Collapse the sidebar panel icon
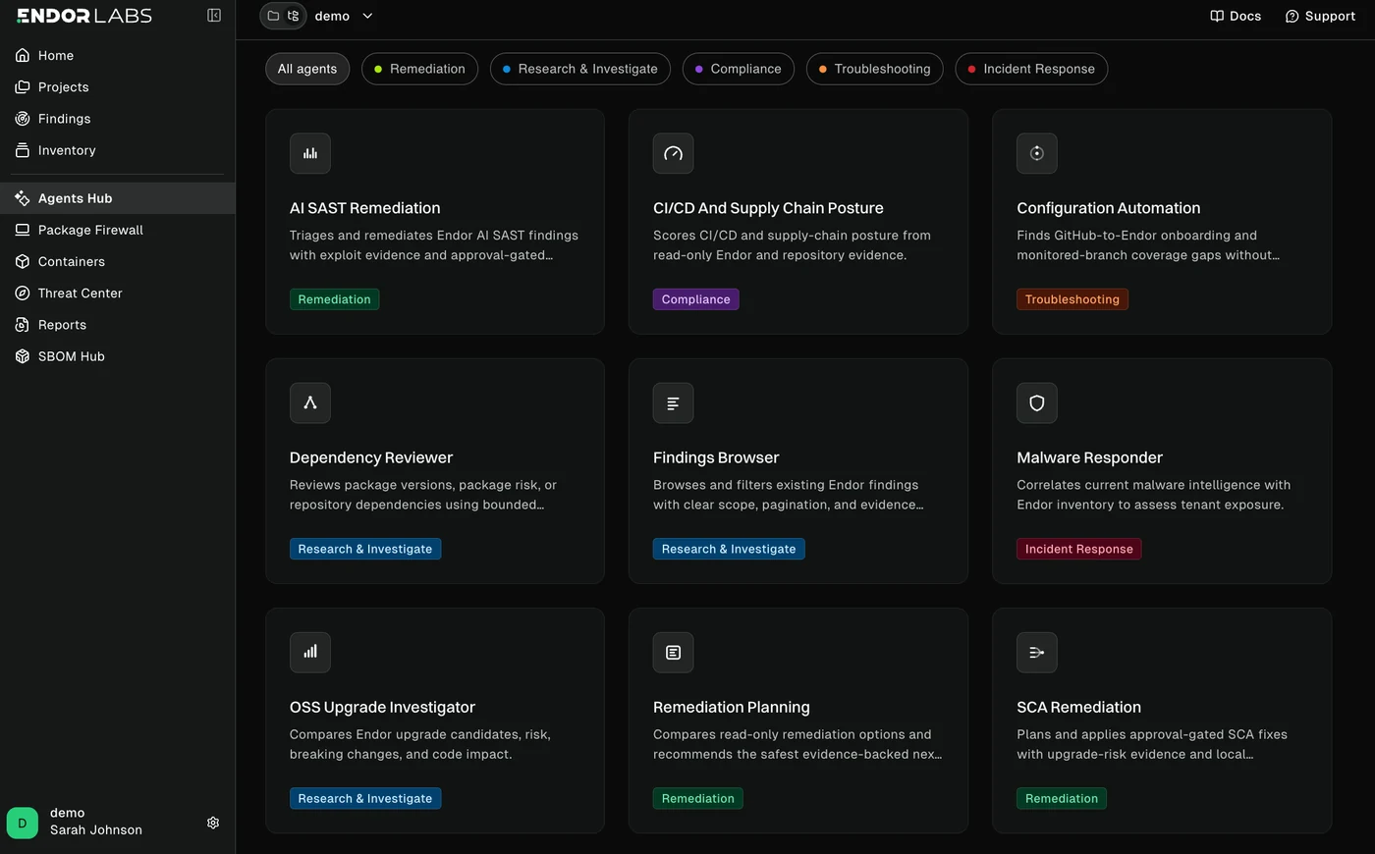 (x=214, y=16)
